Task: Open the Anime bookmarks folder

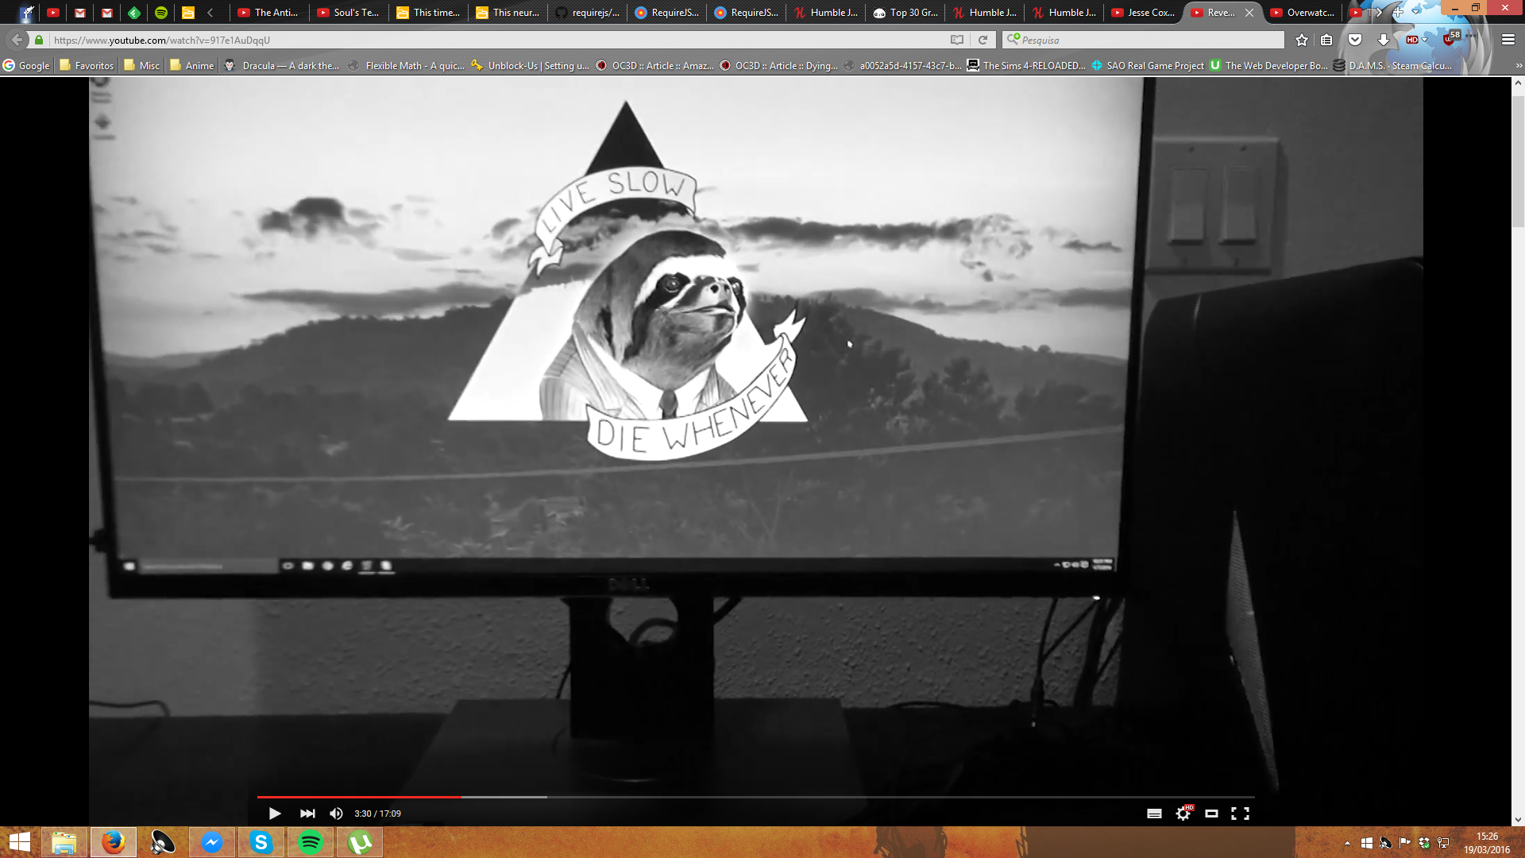Action: [x=191, y=66]
